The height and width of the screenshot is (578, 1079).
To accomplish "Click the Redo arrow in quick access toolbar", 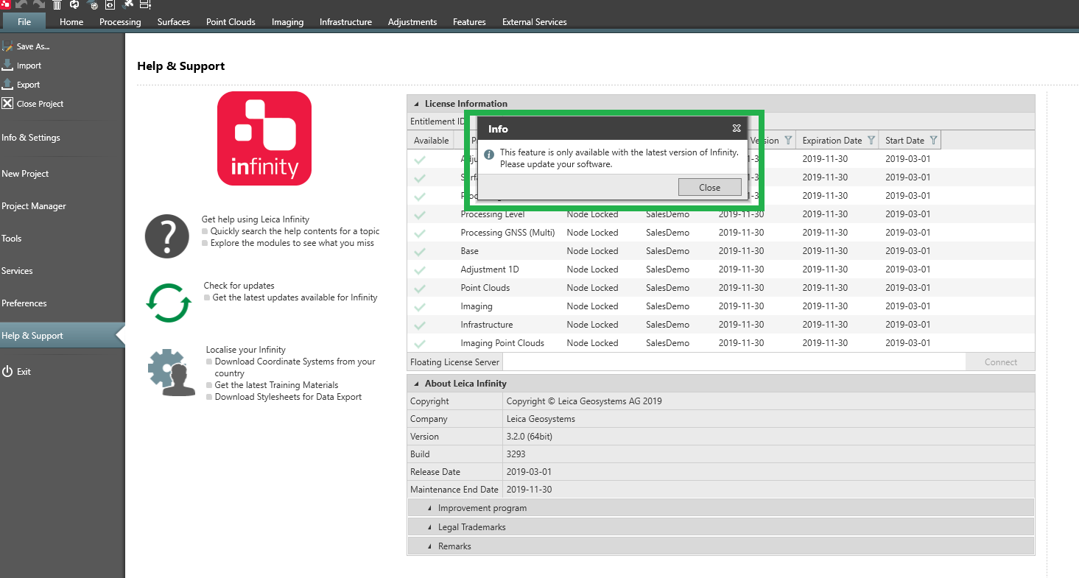I will 39,4.
